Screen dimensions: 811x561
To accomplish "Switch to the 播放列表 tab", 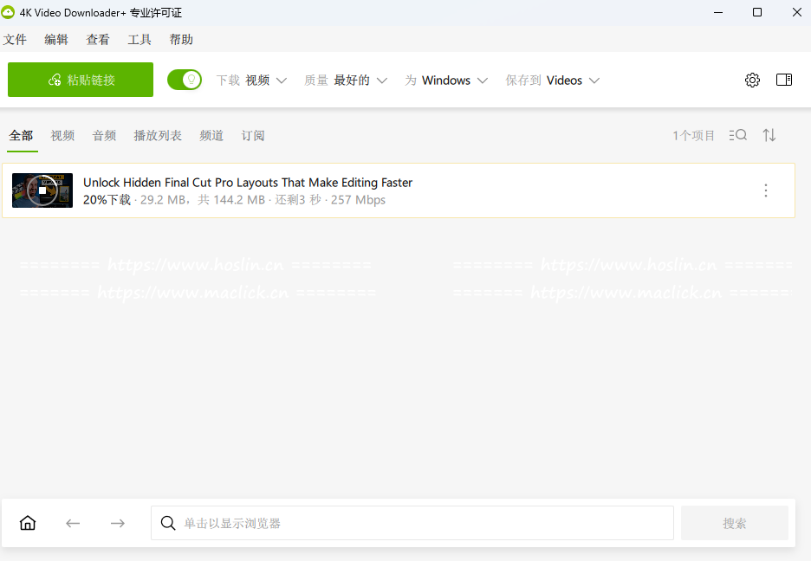I will 158,136.
